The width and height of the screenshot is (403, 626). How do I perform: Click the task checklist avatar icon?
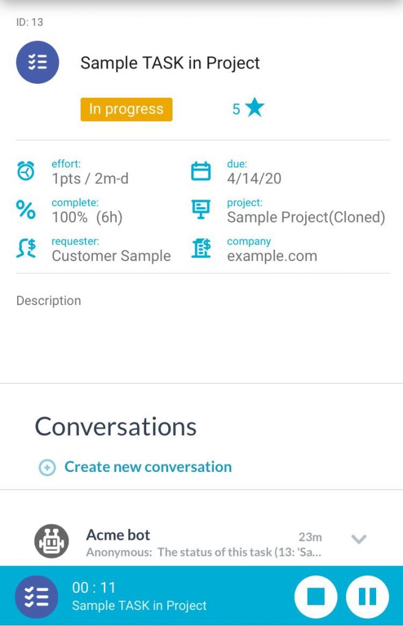37,62
